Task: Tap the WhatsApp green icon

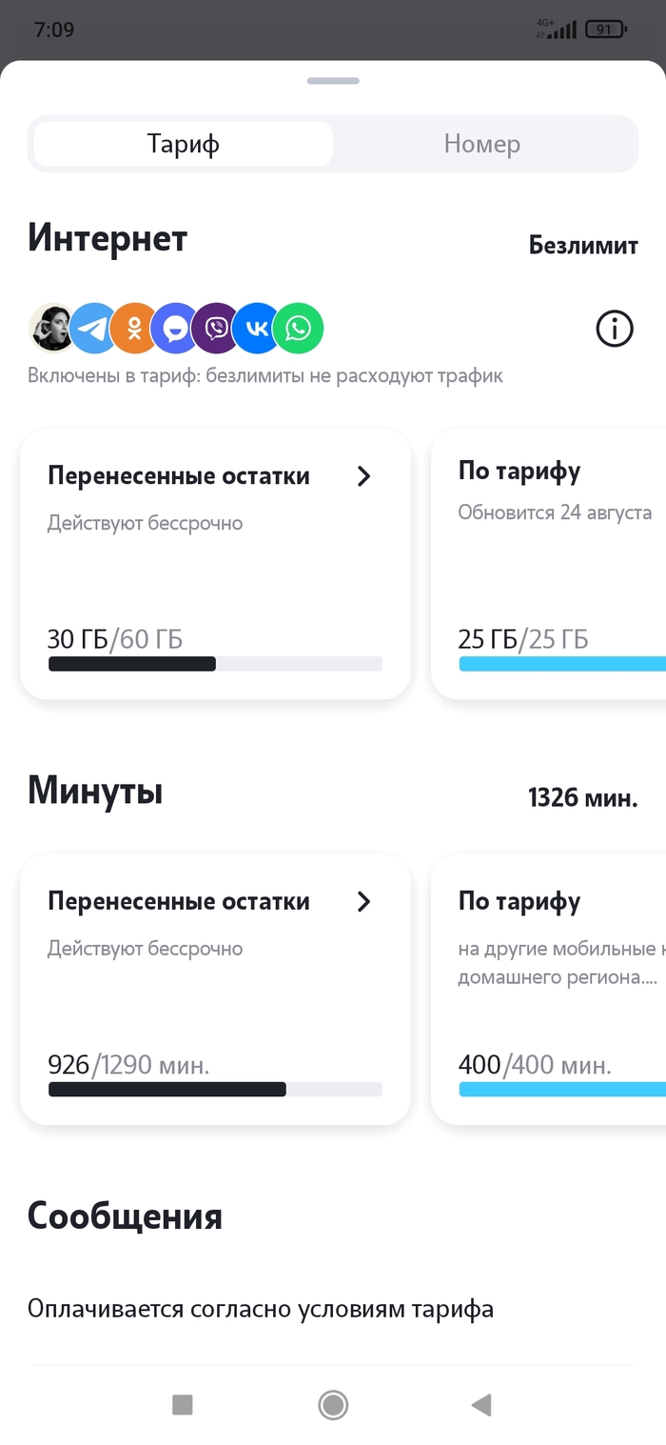Action: 299,330
